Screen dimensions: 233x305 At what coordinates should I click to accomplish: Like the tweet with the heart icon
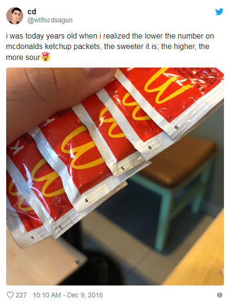pyautogui.click(x=10, y=295)
